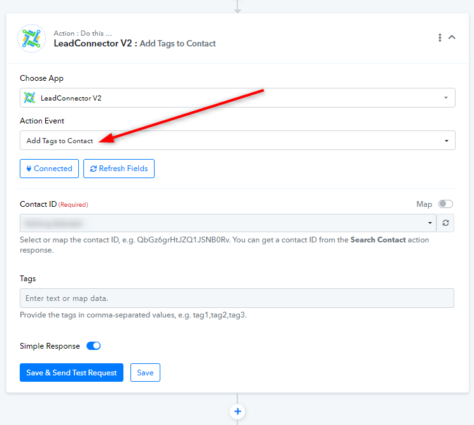Viewport: 474px width, 425px height.
Task: Click the LeadConnector V2 app logo in header
Action: point(31,38)
